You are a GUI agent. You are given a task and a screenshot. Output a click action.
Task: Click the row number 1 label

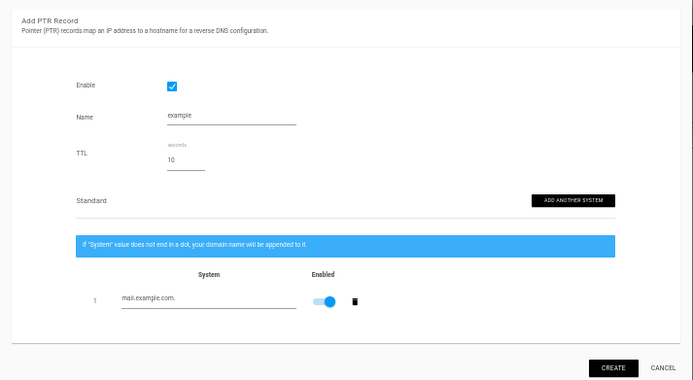(95, 301)
